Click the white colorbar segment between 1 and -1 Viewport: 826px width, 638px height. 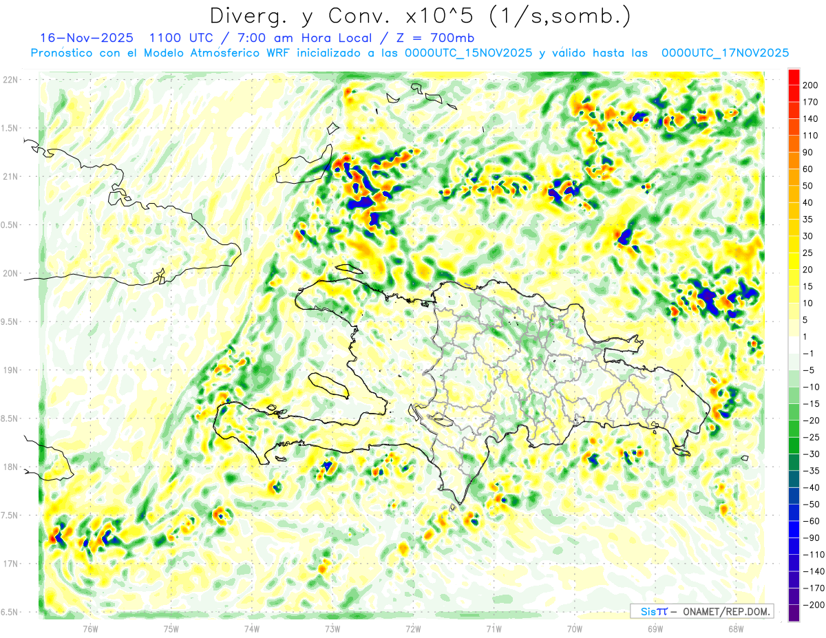(794, 345)
